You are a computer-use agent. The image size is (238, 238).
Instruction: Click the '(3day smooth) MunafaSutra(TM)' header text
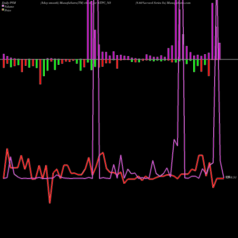pyautogui.click(x=62, y=3)
